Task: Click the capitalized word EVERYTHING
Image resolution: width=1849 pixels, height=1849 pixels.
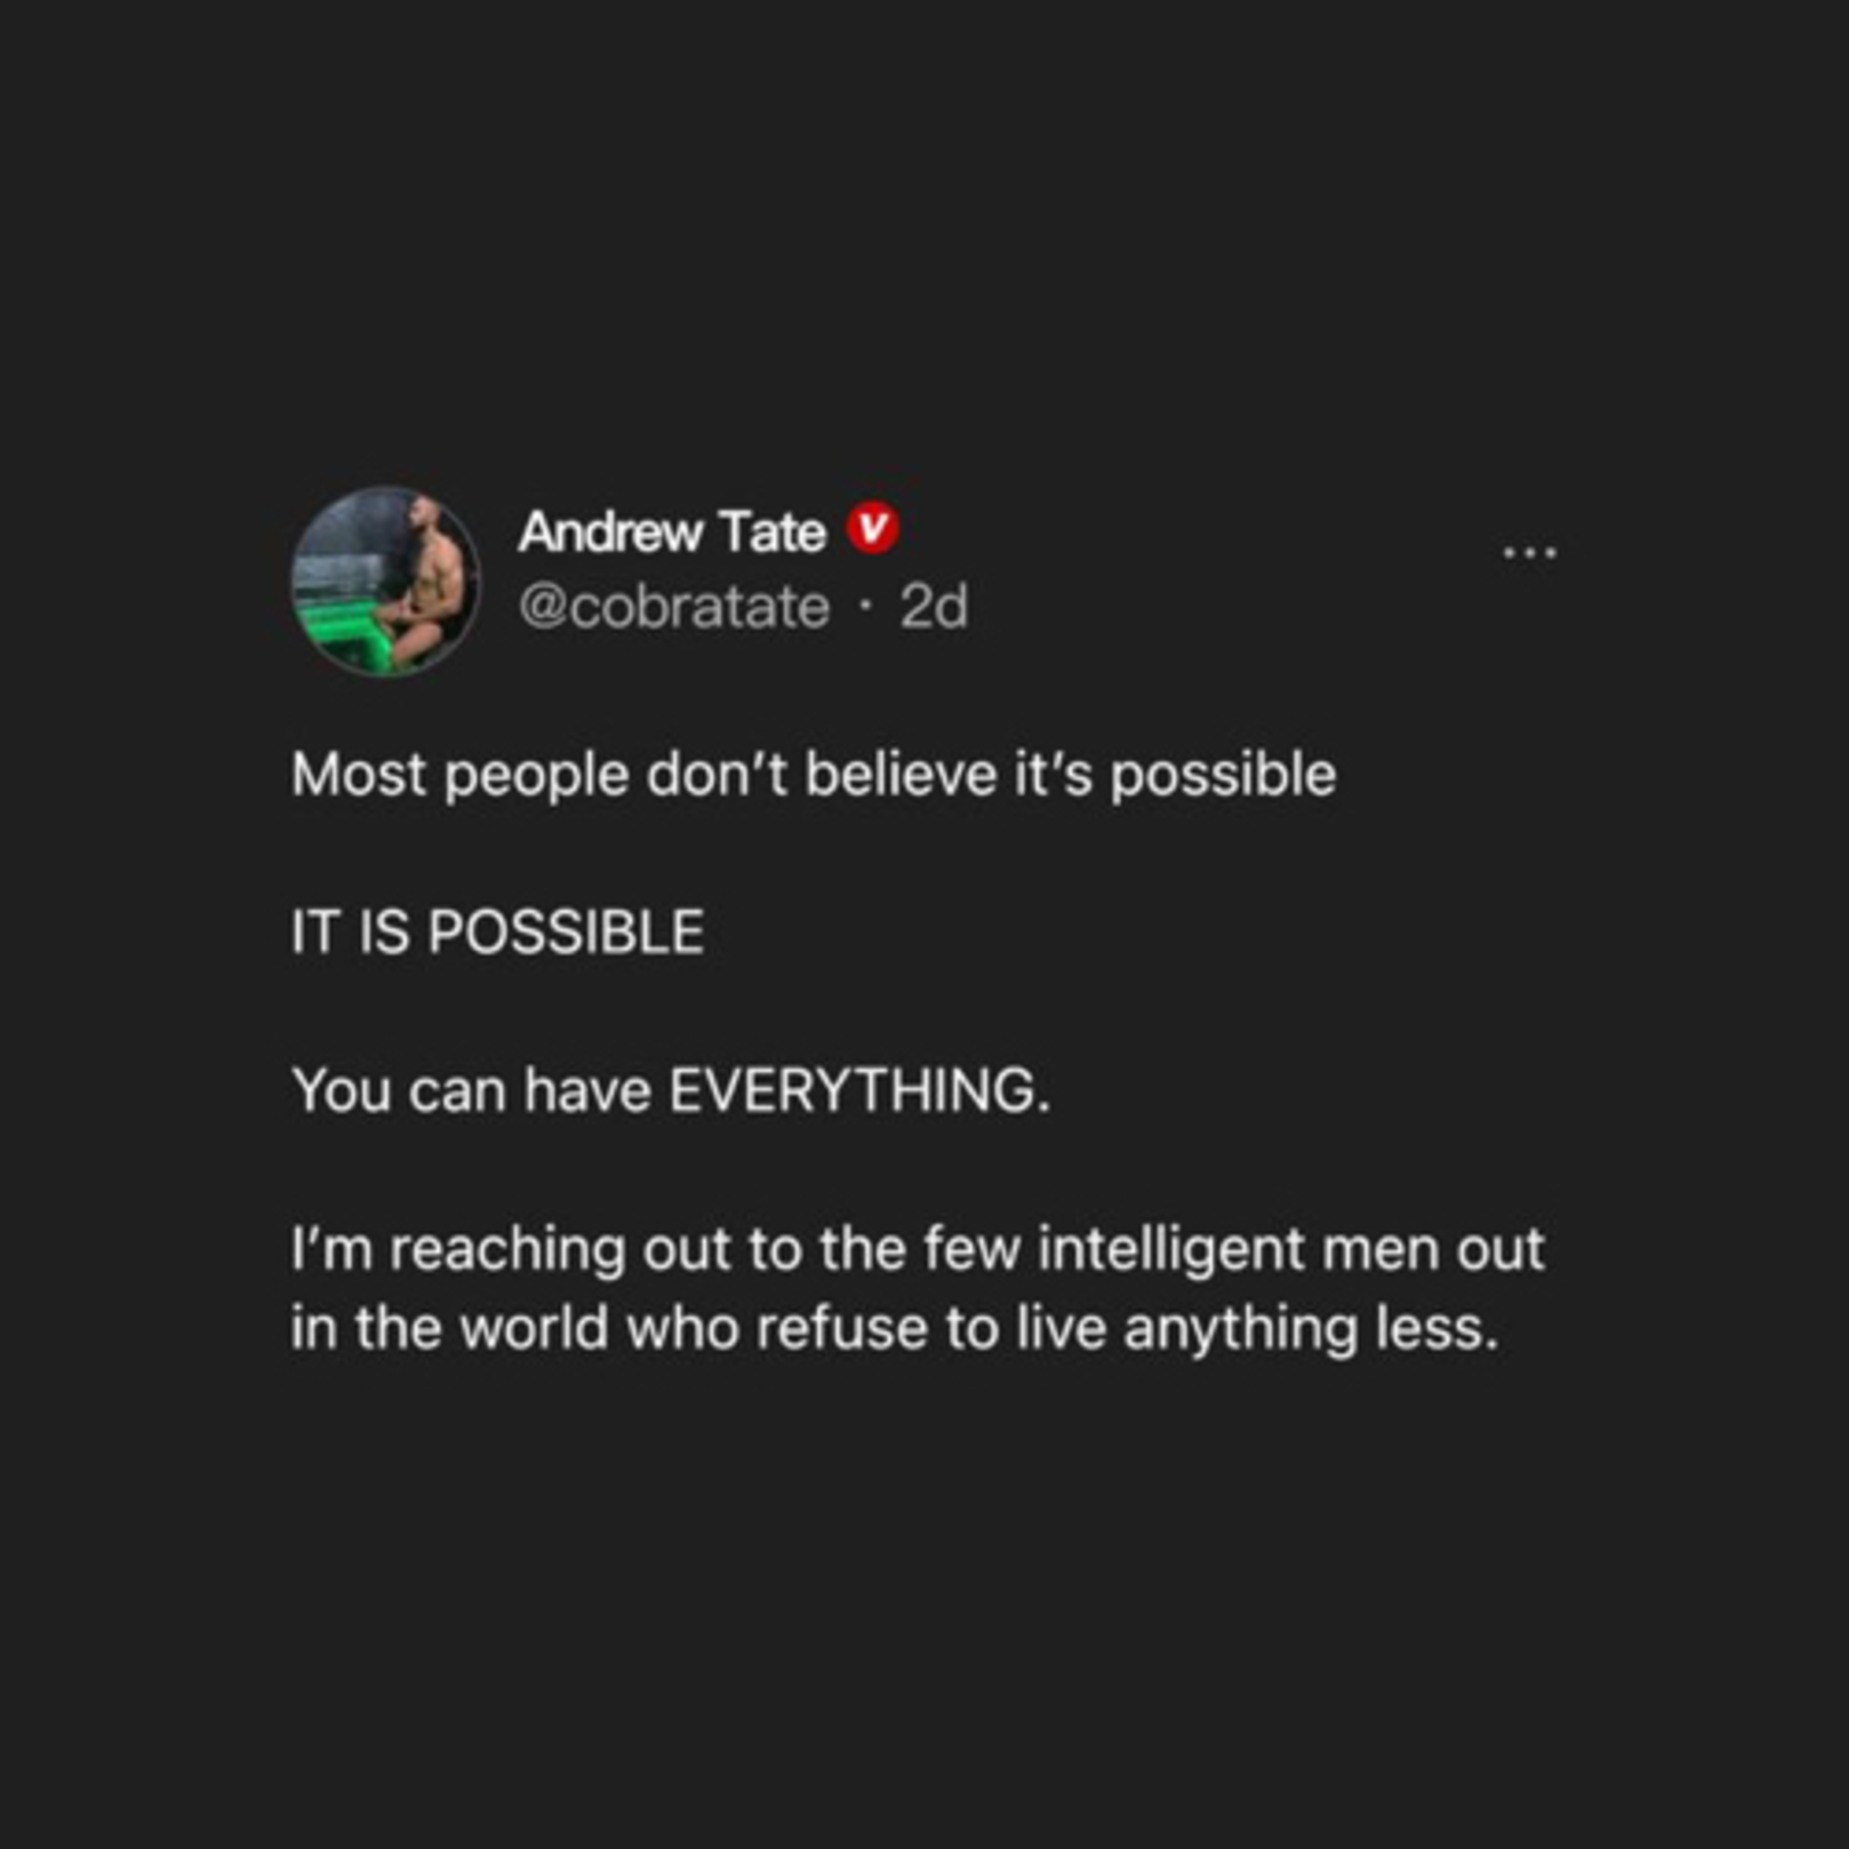Action: click(x=859, y=1090)
